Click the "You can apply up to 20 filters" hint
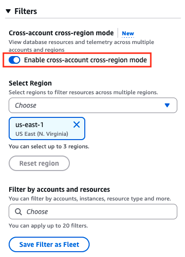The height and width of the screenshot is (257, 185). 48,226
